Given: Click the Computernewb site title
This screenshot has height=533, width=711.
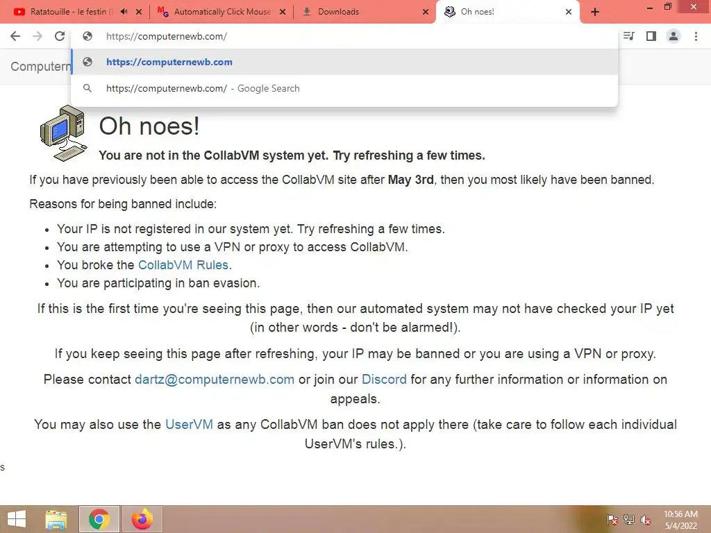Looking at the screenshot, I should point(41,67).
